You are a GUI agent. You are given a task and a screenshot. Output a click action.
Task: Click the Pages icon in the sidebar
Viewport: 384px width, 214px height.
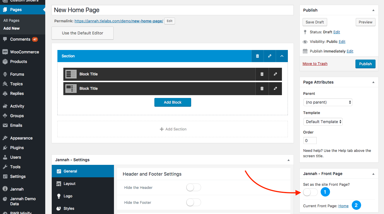5,10
